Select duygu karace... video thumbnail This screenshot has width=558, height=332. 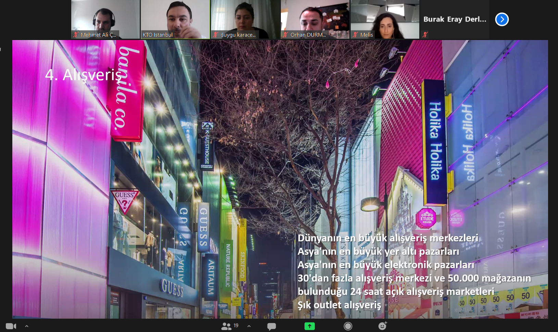click(x=245, y=19)
